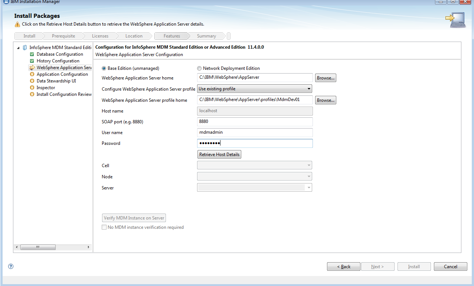Click the orange icon beside Inspector
The height and width of the screenshot is (286, 474).
tap(32, 88)
